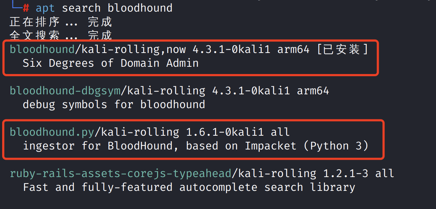Click the red # prompt symbol
This screenshot has width=436, height=209.
pos(26,8)
